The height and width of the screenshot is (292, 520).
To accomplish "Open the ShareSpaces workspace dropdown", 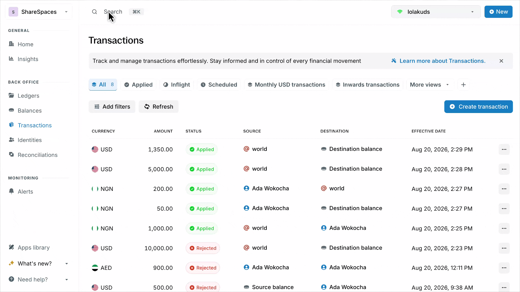I will pyautogui.click(x=39, y=12).
